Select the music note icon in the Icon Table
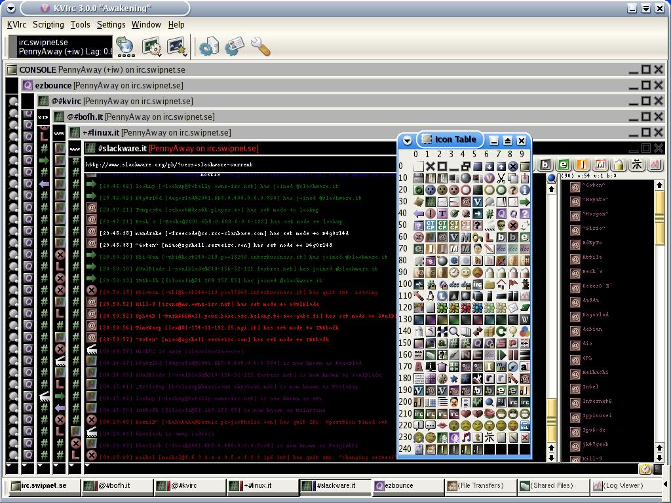 tap(466, 437)
